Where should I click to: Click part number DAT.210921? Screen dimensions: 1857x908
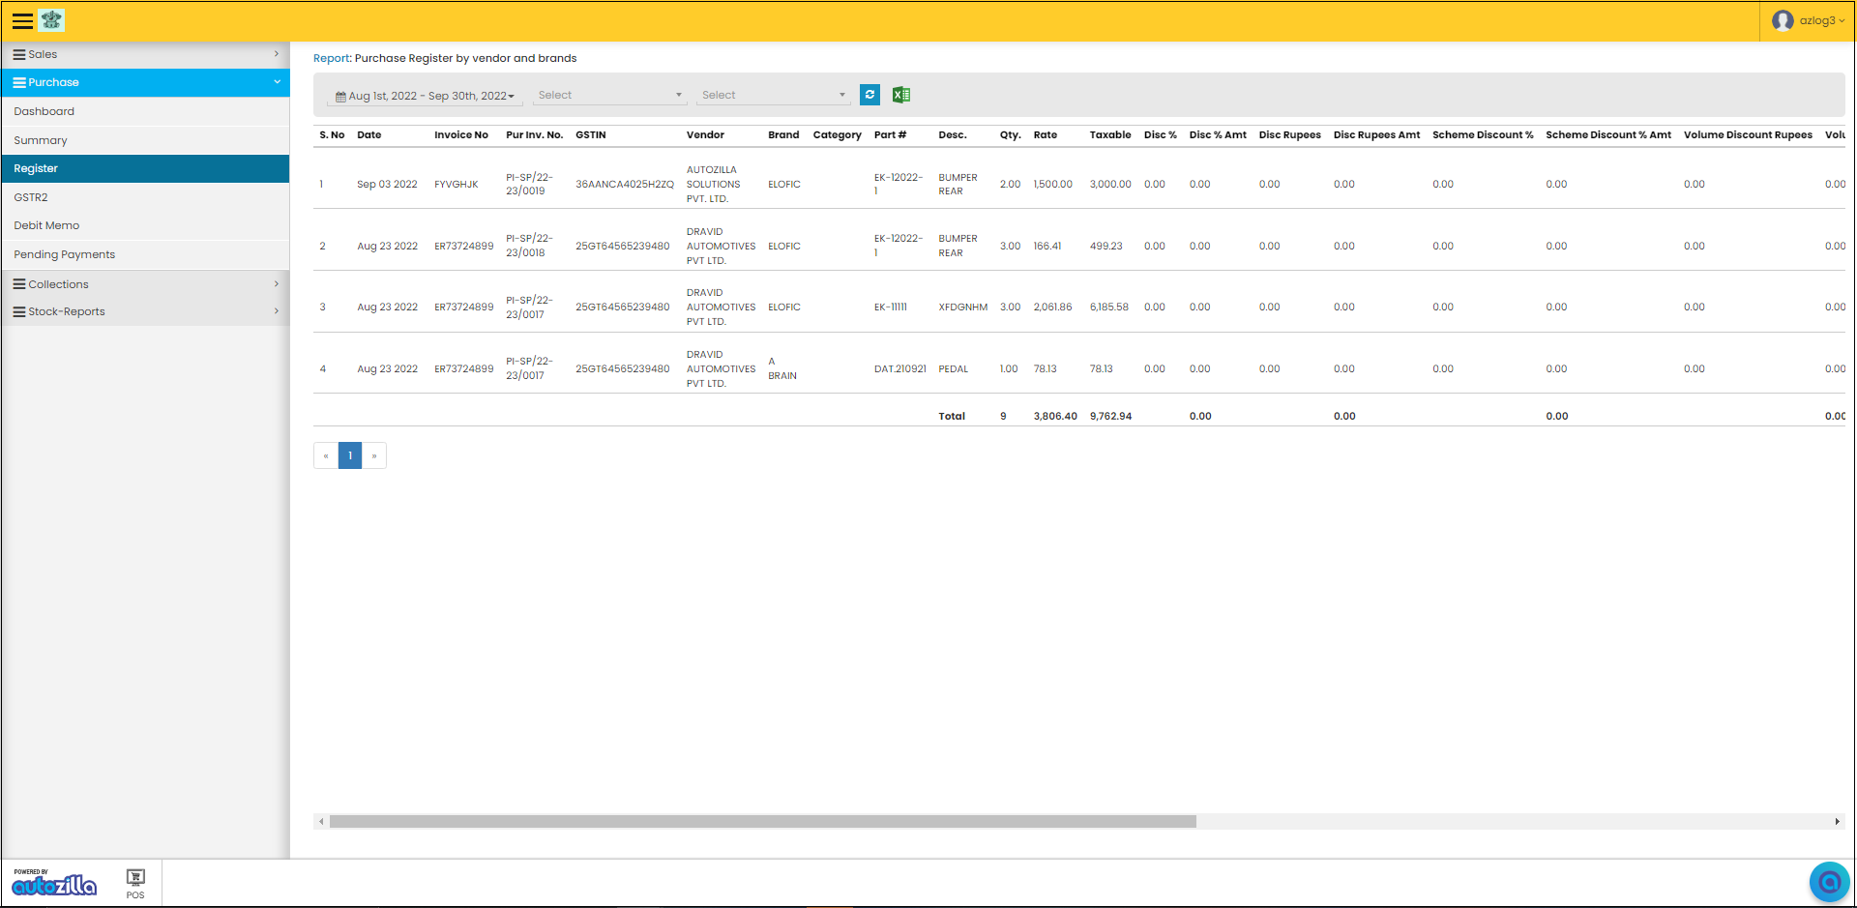pos(900,368)
